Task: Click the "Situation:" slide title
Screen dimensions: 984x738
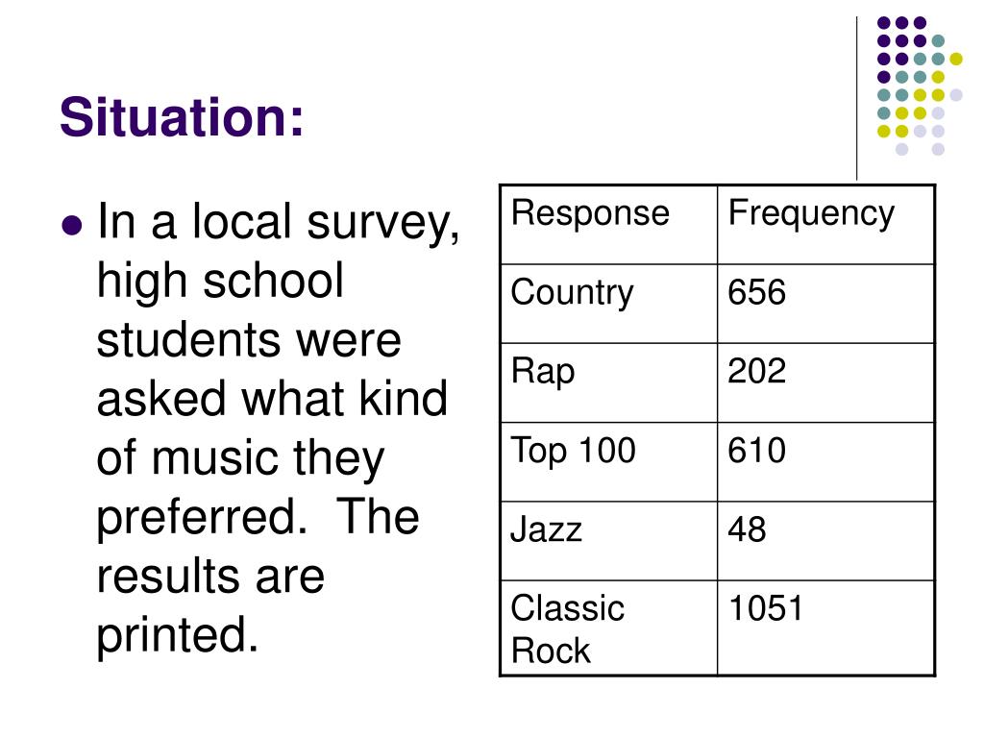Action: tap(181, 118)
